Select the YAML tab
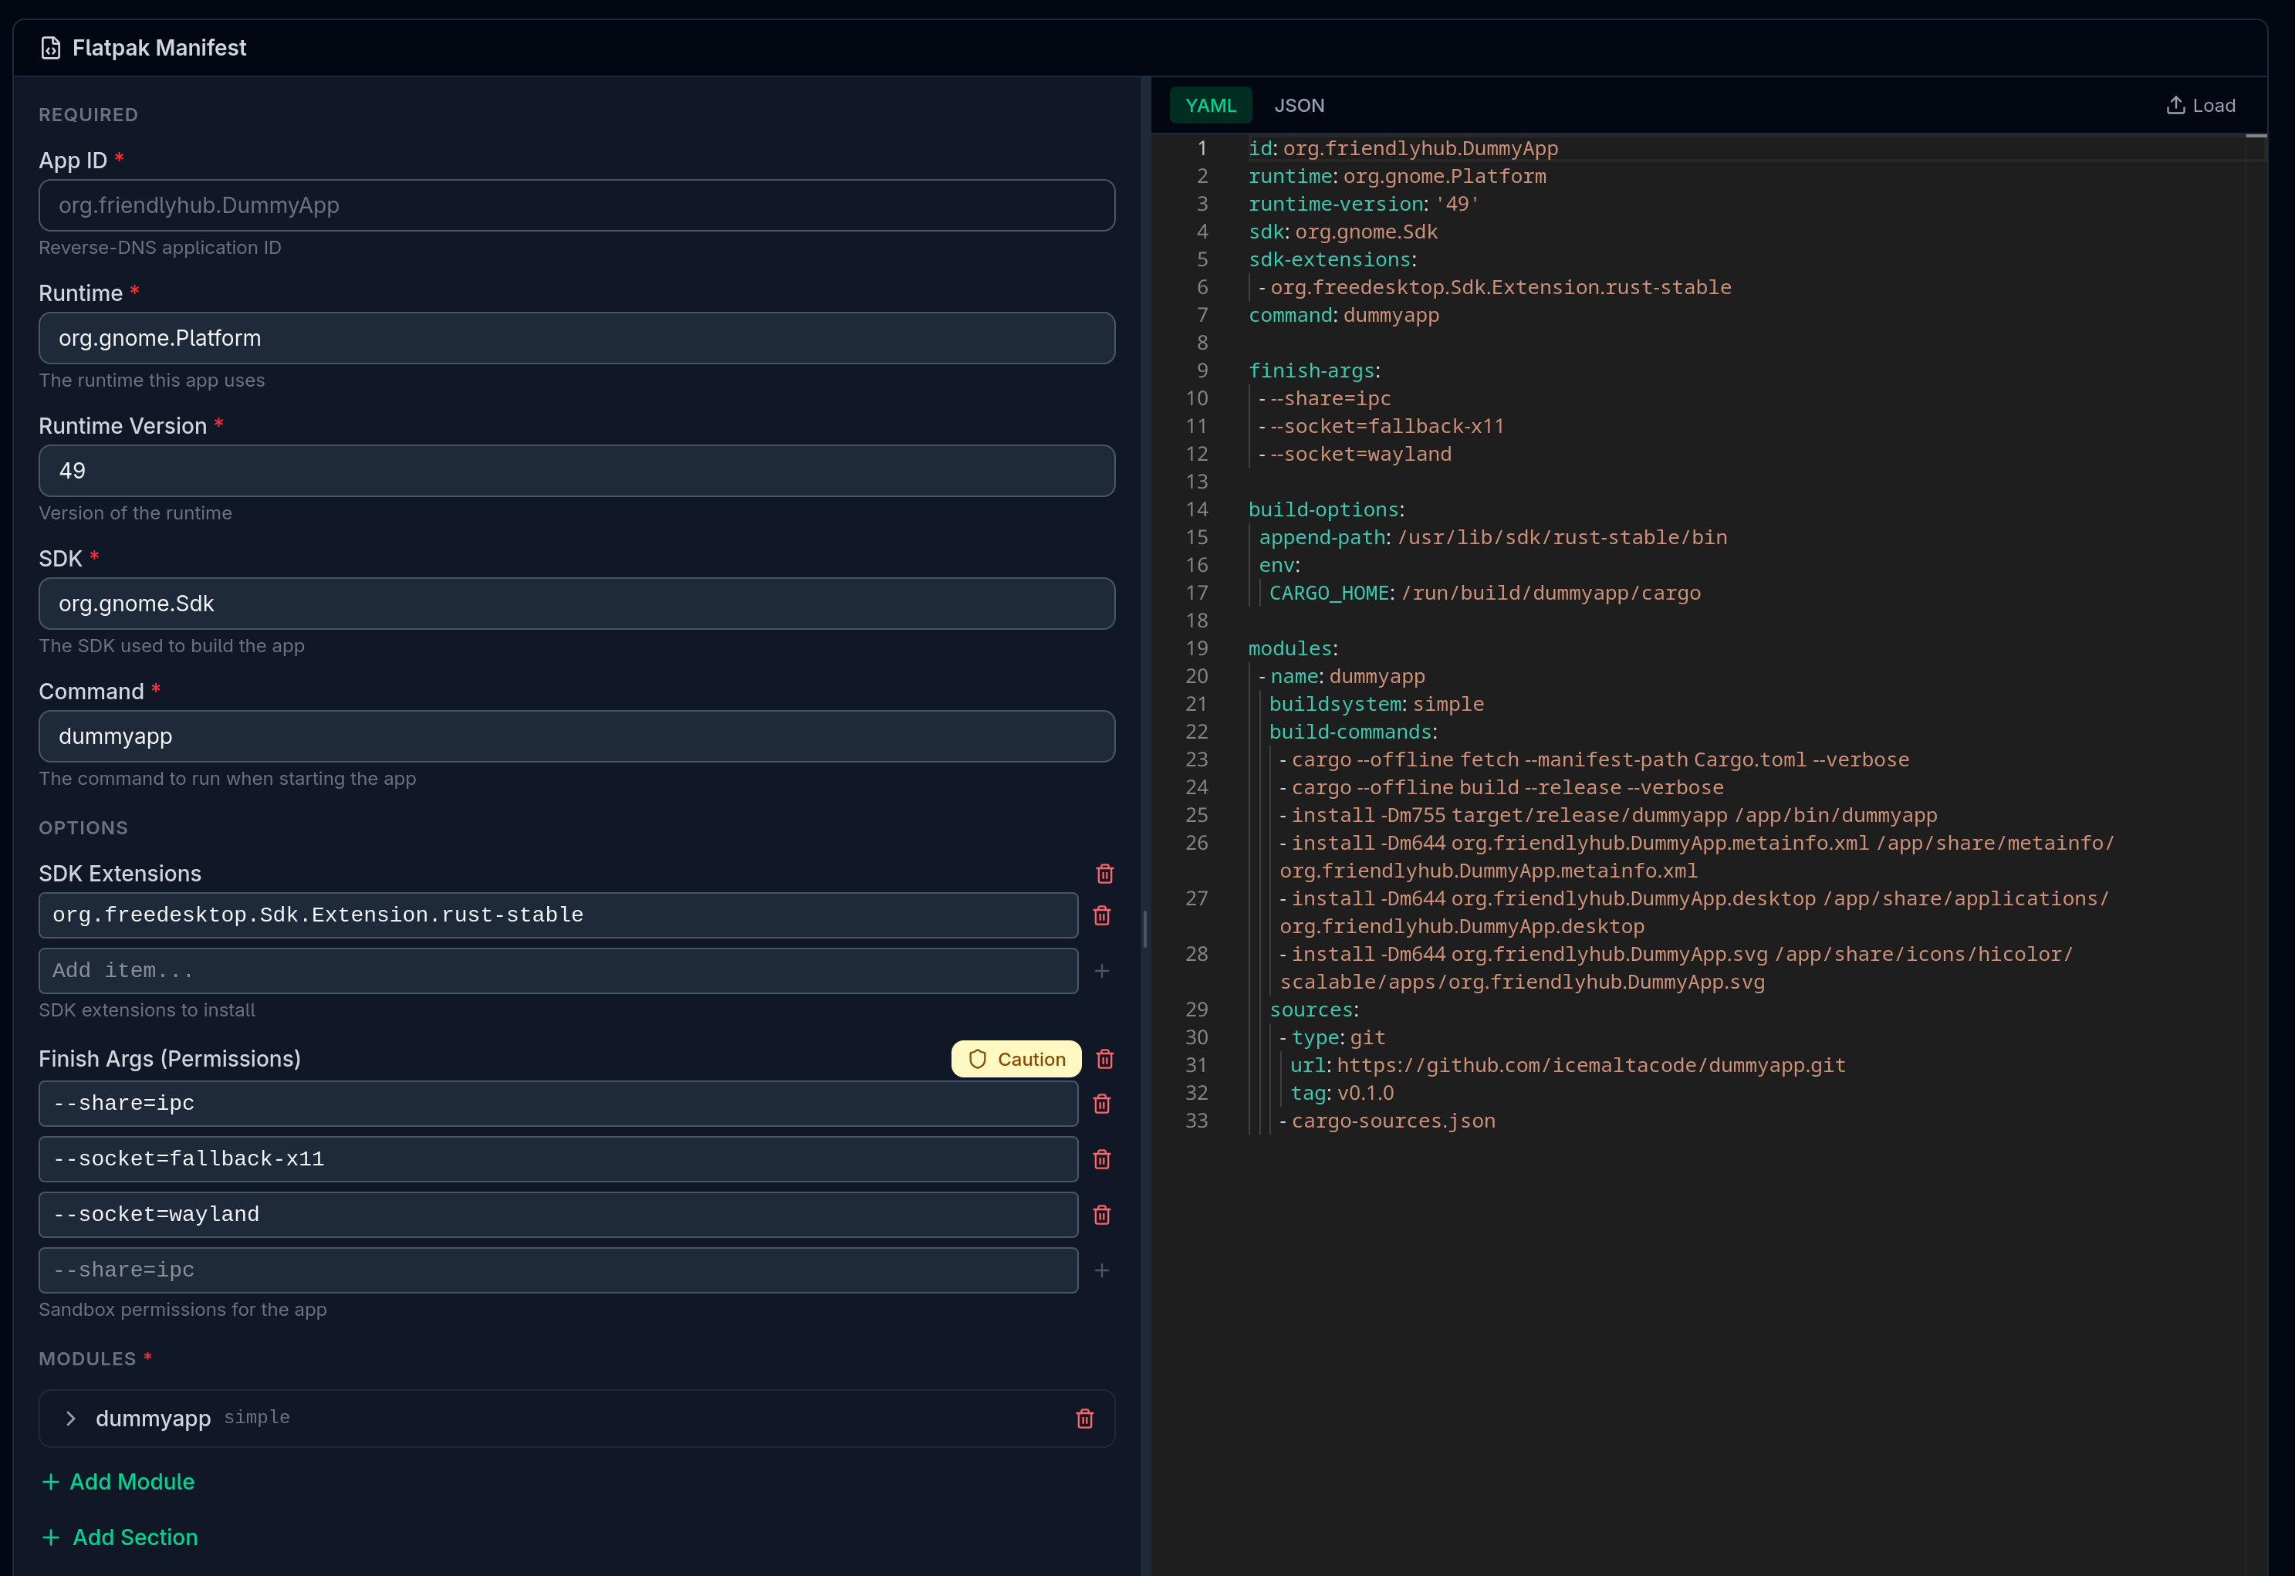This screenshot has width=2295, height=1576. 1211,105
